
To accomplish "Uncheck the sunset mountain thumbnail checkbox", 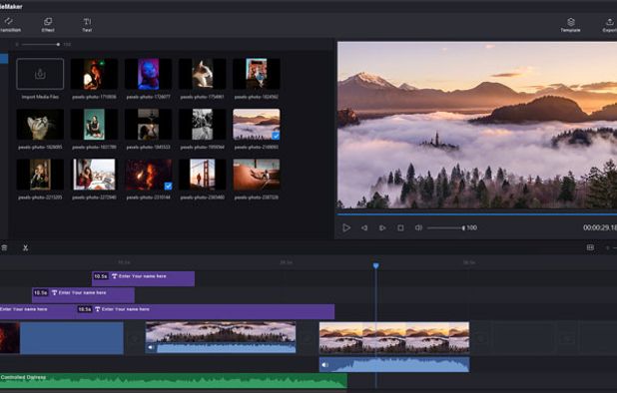I will coord(276,136).
